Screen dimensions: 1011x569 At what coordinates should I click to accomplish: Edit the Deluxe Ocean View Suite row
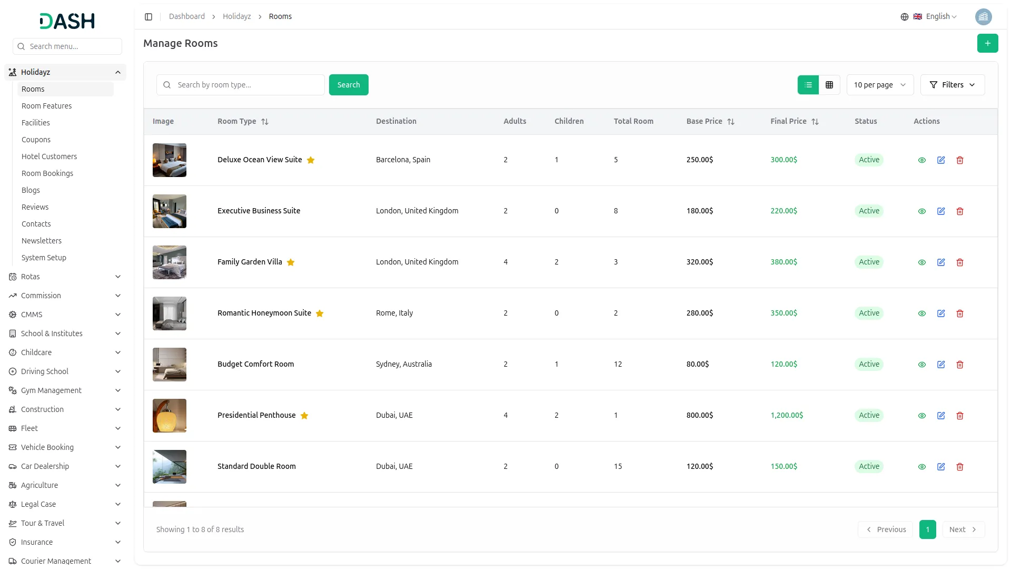pos(940,160)
